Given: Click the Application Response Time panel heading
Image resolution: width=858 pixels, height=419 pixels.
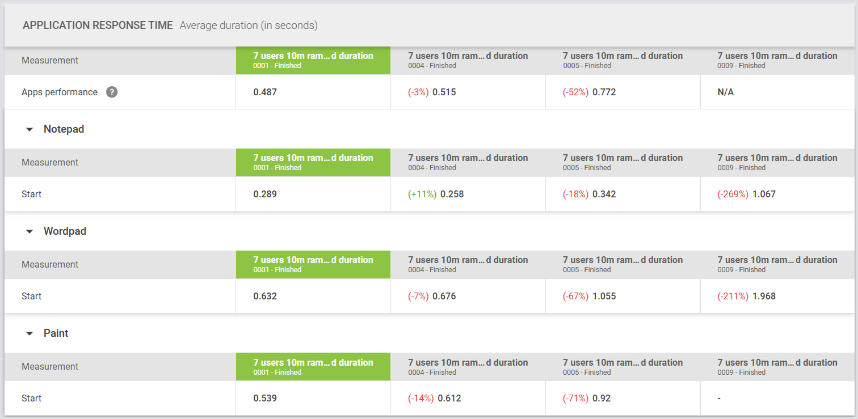Looking at the screenshot, I should coord(98,26).
